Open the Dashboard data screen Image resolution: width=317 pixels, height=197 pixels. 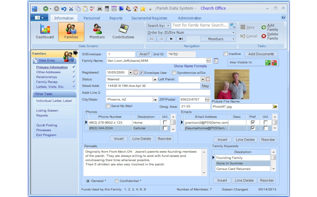45,32
